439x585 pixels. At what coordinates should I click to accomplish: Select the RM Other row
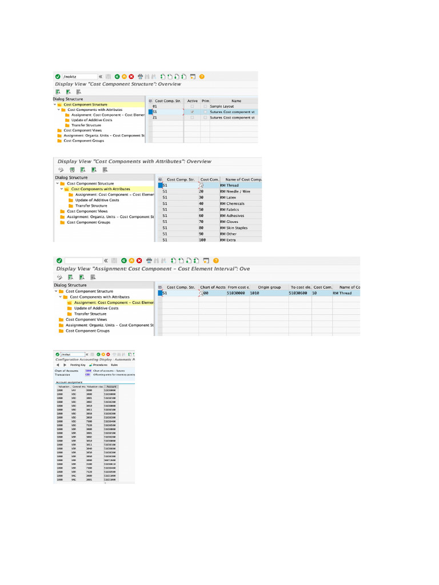pyautogui.click(x=160, y=234)
